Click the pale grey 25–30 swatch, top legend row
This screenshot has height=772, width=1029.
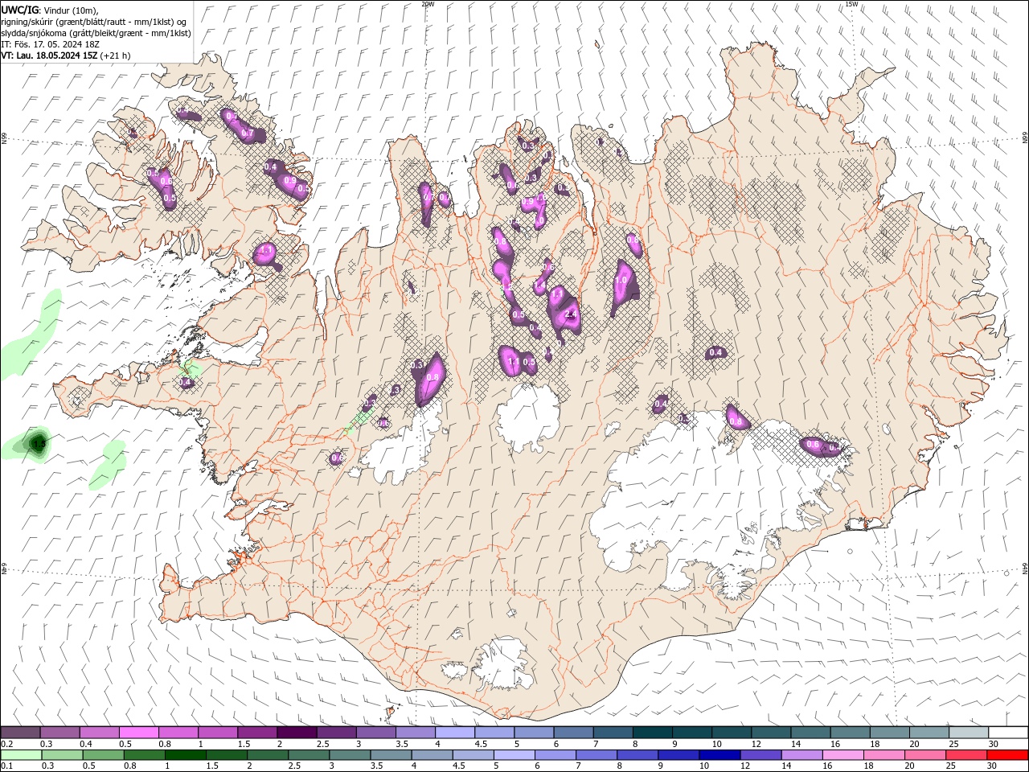pyautogui.click(x=968, y=733)
